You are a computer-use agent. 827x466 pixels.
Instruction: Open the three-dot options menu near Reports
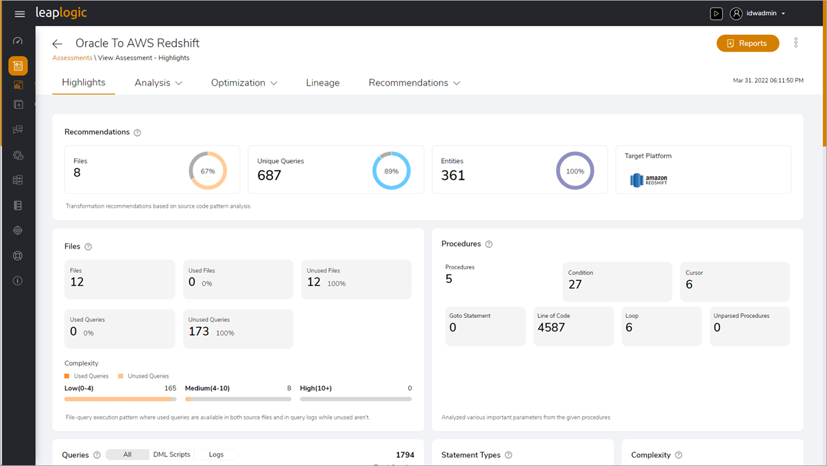[x=795, y=42]
